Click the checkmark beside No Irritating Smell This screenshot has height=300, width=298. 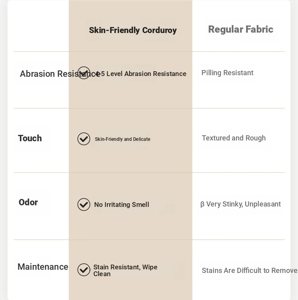pos(84,205)
